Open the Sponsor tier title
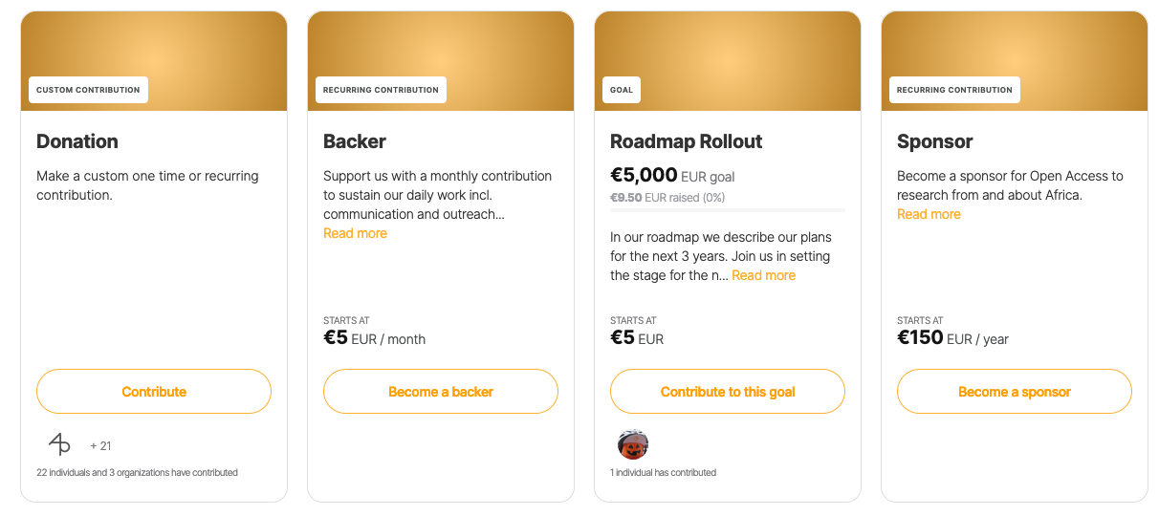The image size is (1159, 516). [x=935, y=141]
